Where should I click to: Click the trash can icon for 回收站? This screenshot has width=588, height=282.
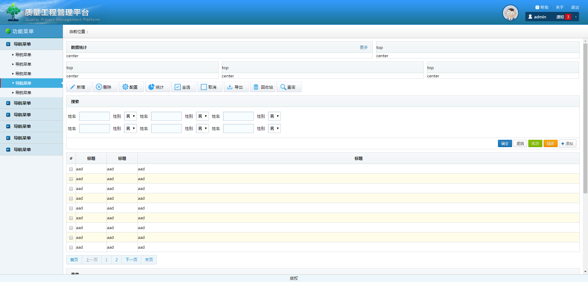click(x=256, y=87)
